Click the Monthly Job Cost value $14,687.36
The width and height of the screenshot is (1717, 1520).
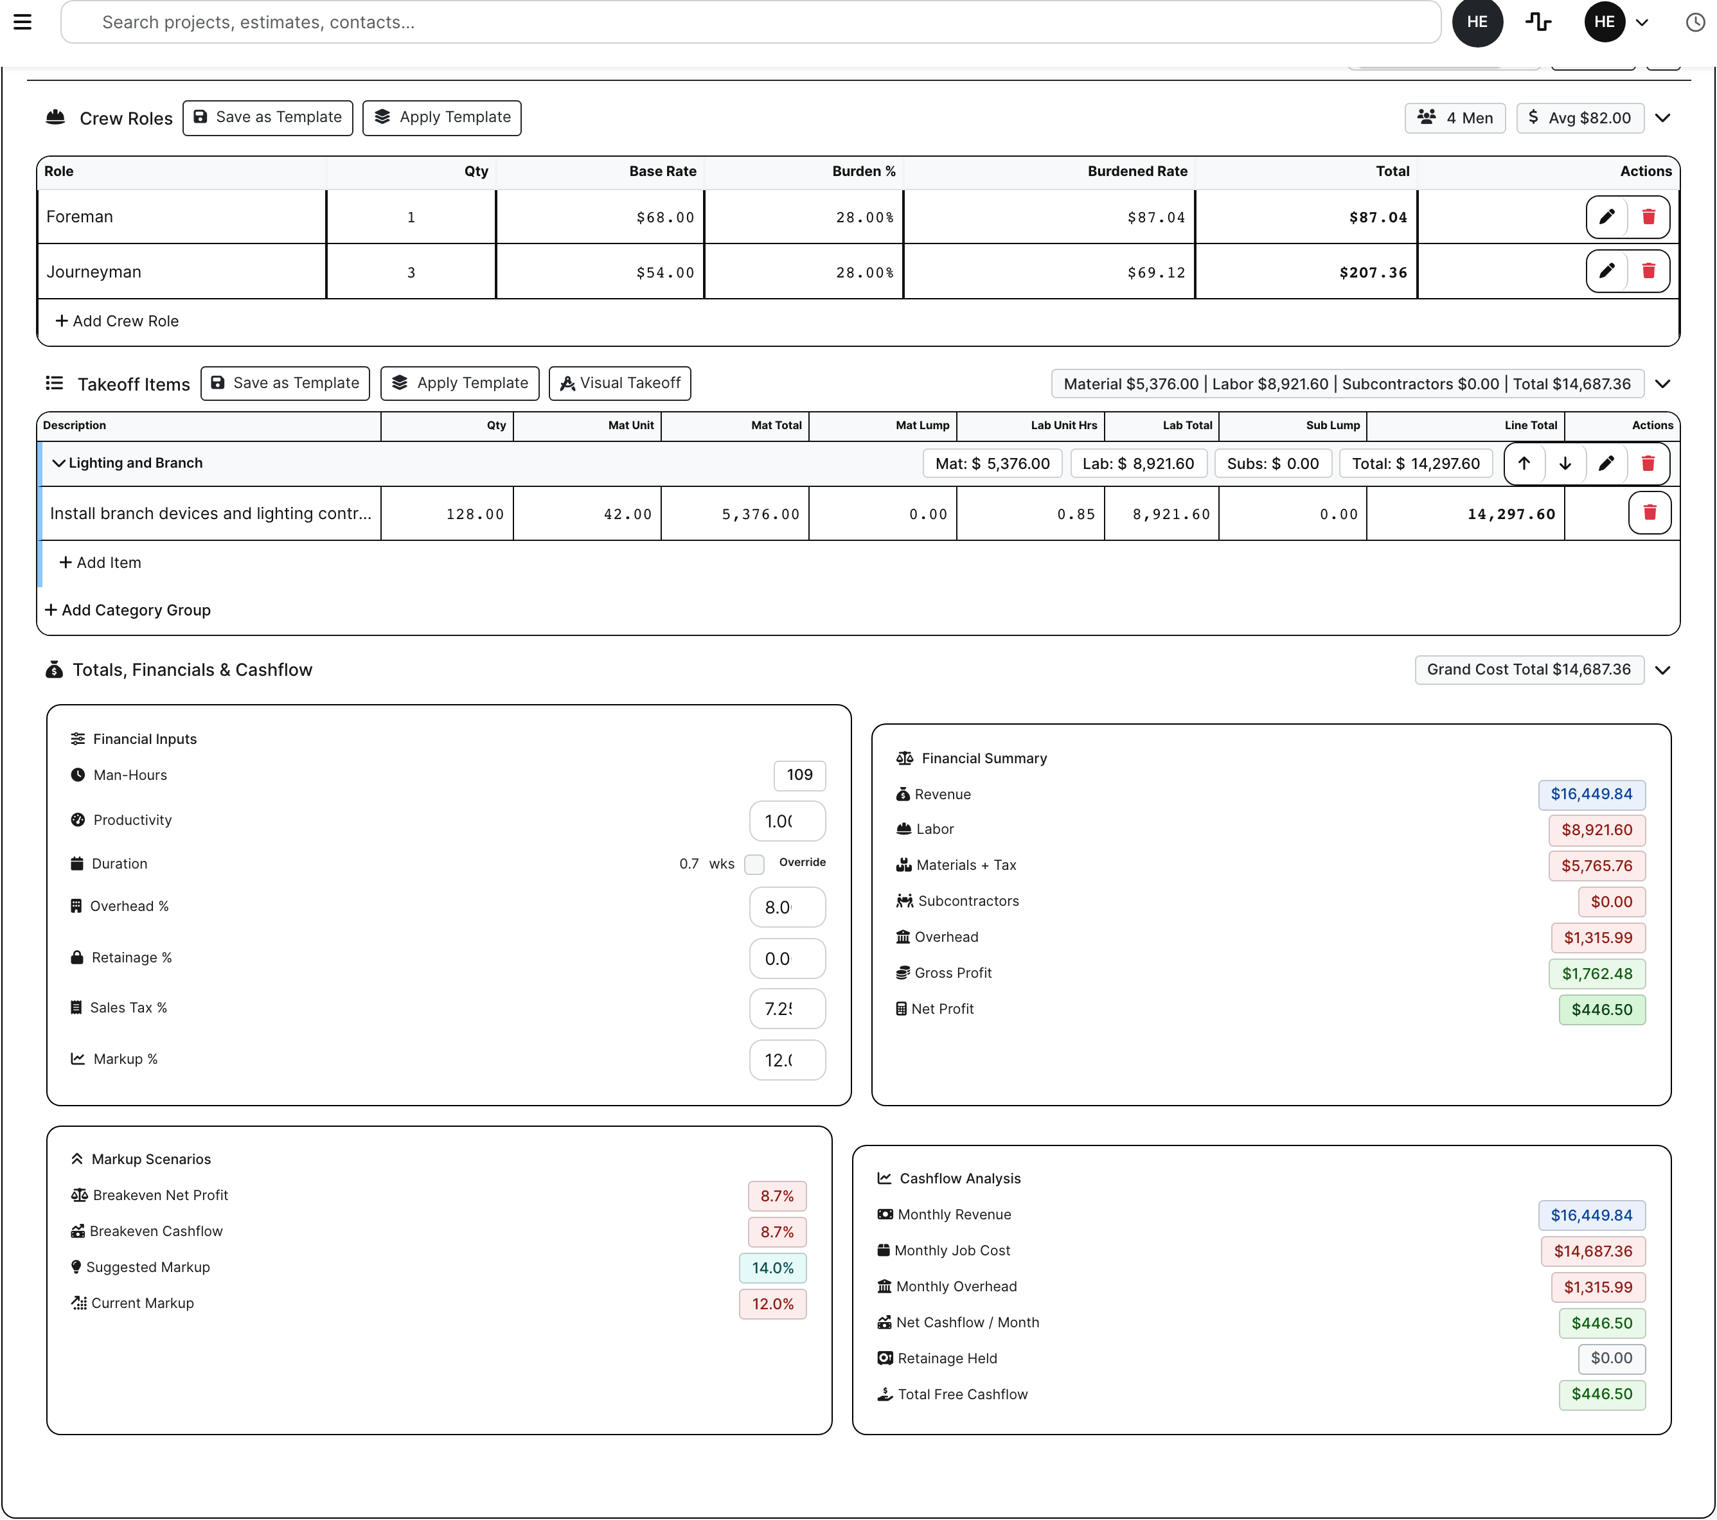pos(1593,1251)
